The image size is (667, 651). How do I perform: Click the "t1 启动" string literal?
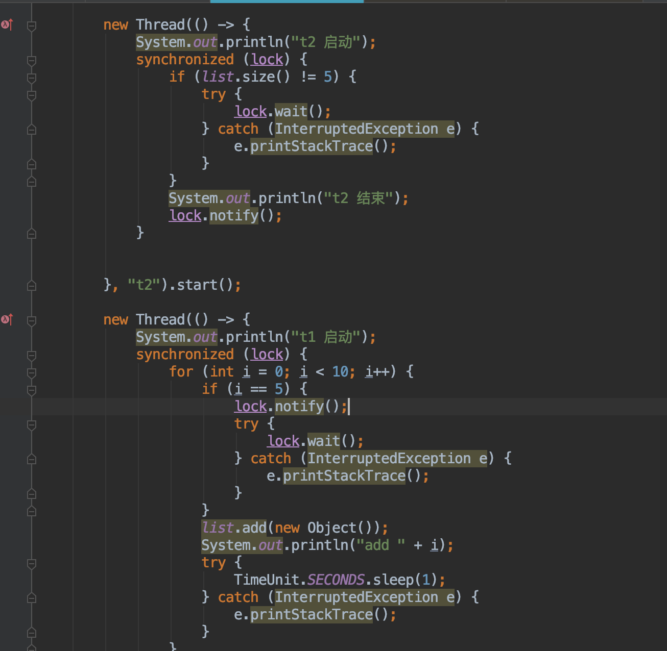pos(326,337)
